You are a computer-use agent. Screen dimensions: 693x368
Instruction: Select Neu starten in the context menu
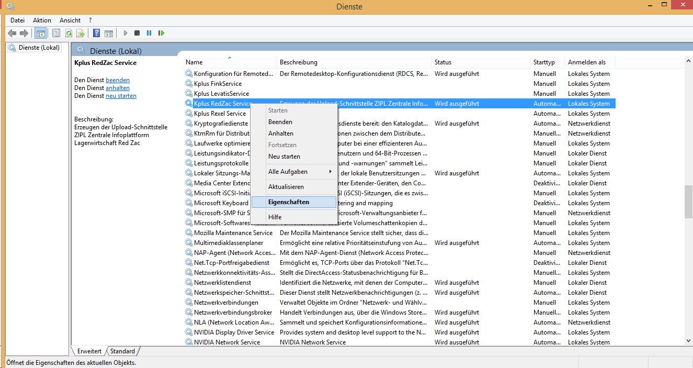point(284,157)
